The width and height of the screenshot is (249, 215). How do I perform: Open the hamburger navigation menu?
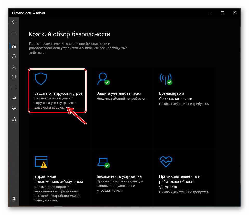click(14, 34)
